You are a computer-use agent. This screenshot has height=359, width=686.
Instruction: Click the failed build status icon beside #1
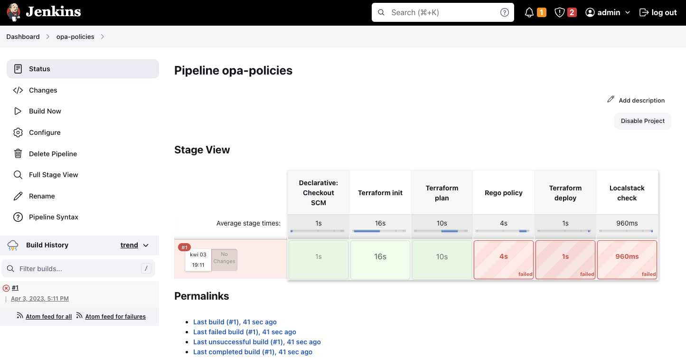(6, 288)
